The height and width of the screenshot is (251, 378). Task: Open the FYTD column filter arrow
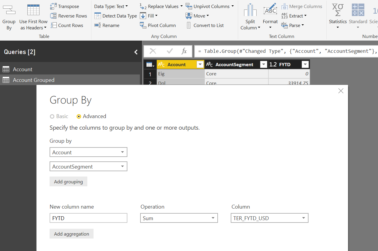pos(305,64)
